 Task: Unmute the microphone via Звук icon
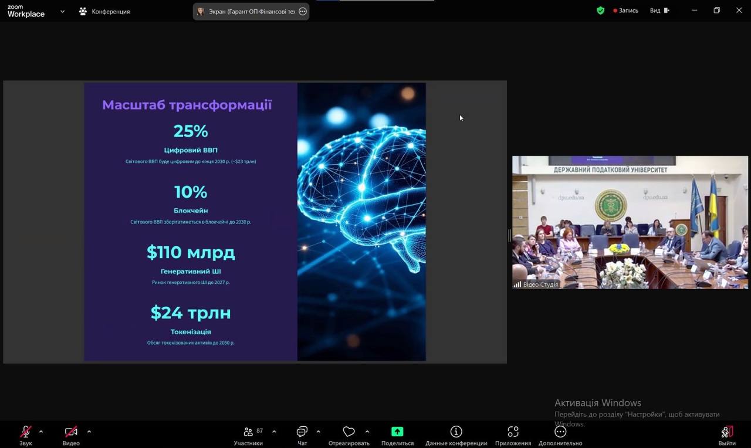click(26, 432)
